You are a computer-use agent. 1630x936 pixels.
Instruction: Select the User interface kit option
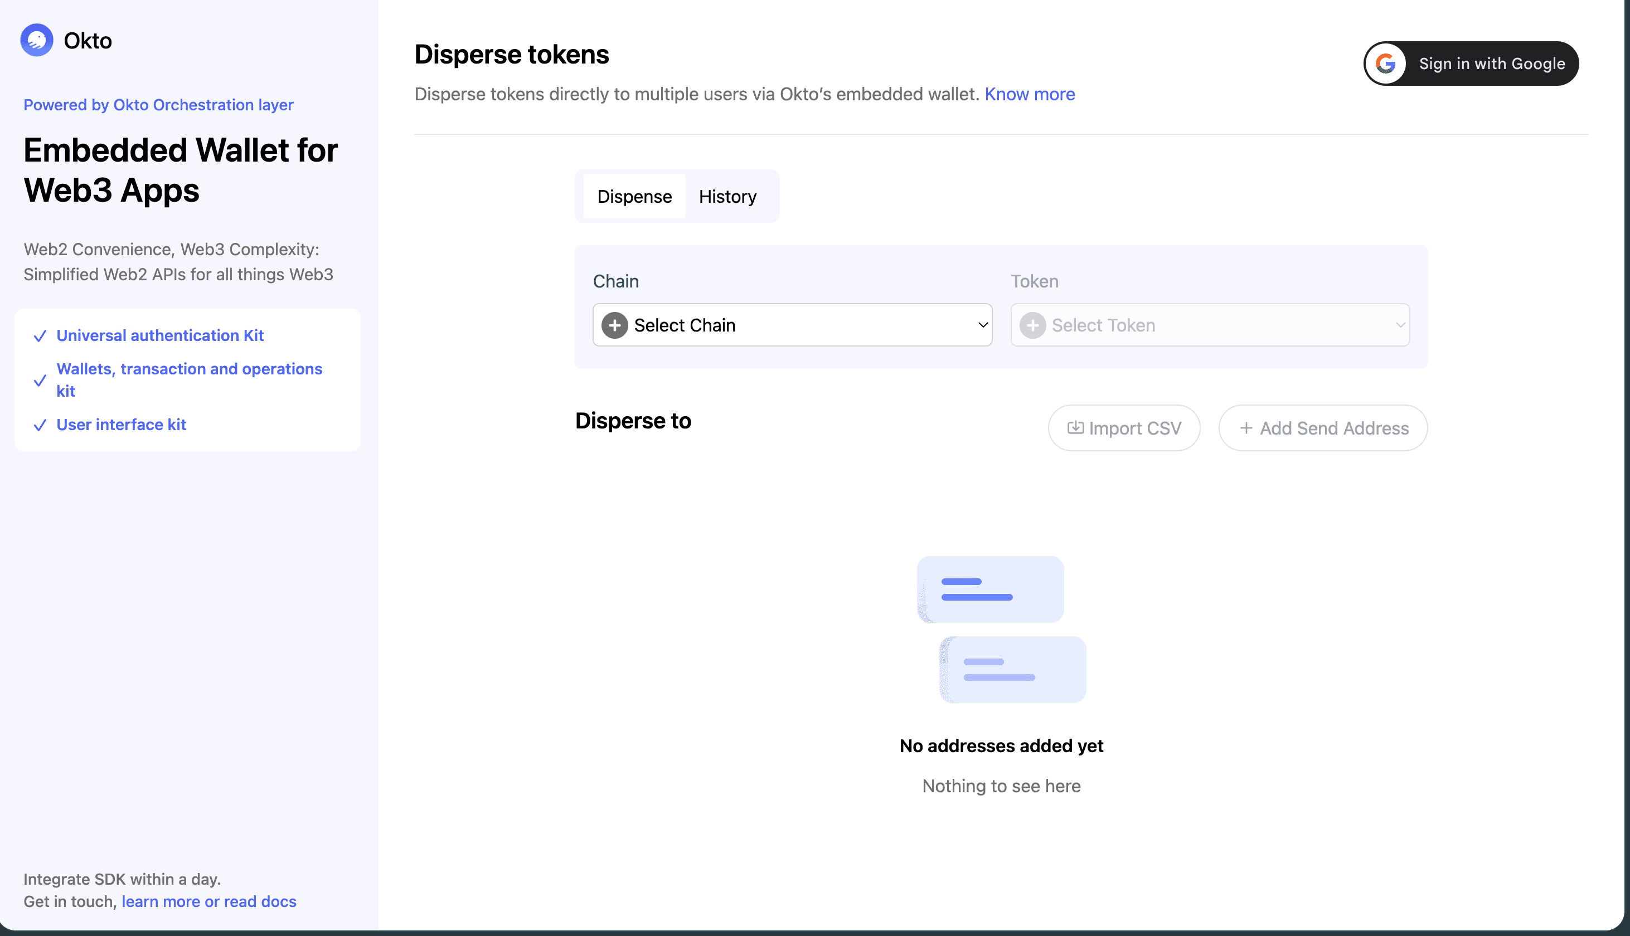pyautogui.click(x=121, y=425)
